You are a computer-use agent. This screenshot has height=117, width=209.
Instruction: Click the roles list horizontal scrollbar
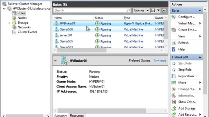pyautogui.click(x=82, y=50)
